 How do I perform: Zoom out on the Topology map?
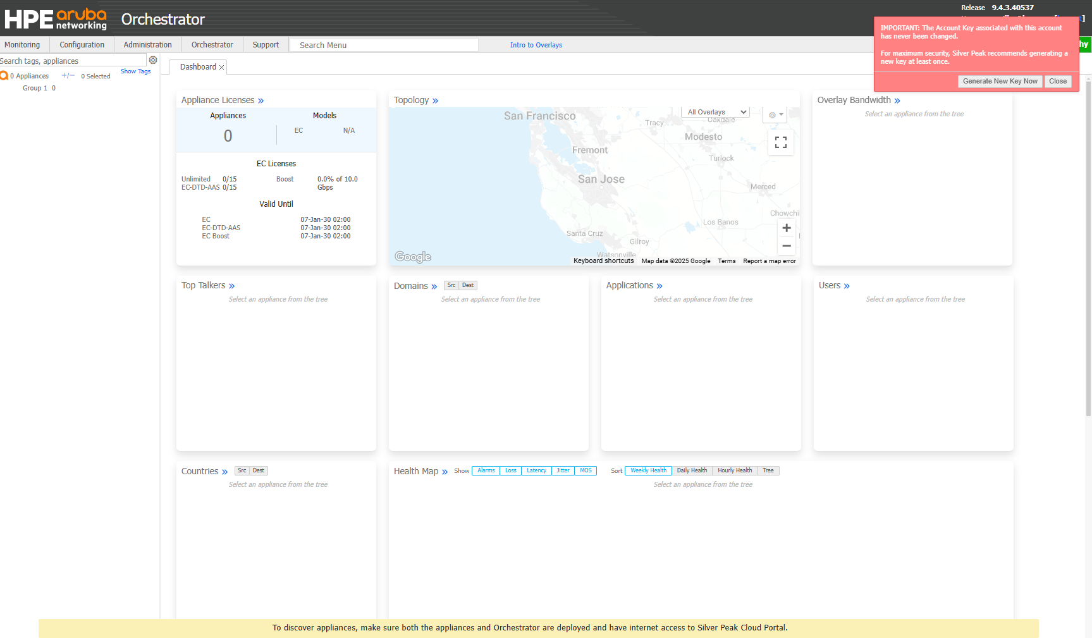pyautogui.click(x=787, y=246)
